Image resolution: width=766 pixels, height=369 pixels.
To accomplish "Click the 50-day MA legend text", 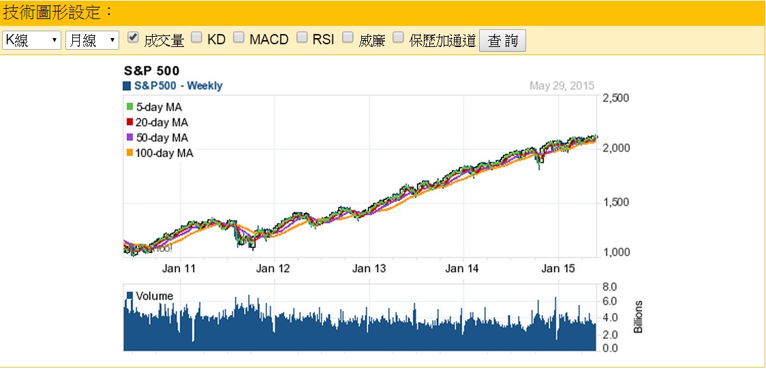I will point(162,138).
